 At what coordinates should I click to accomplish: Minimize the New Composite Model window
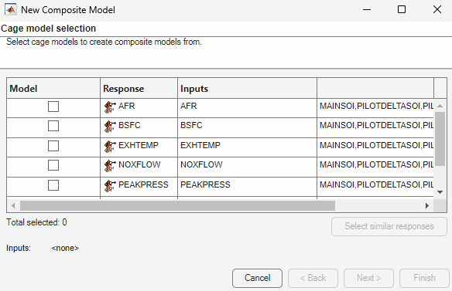(x=367, y=10)
